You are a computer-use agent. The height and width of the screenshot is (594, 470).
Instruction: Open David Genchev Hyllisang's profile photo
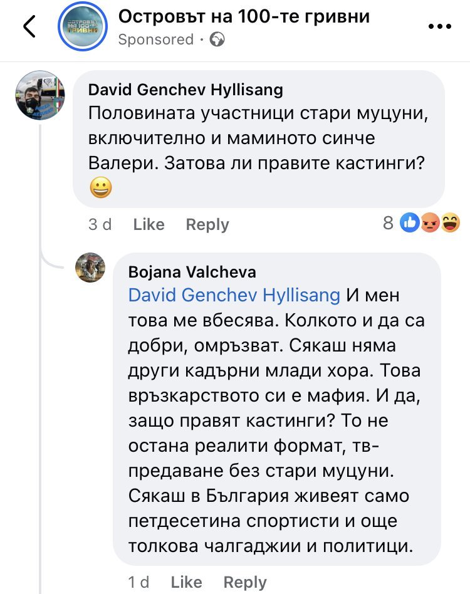(x=40, y=94)
